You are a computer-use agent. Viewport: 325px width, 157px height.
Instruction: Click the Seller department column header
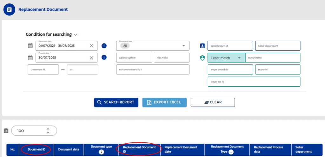(307, 149)
